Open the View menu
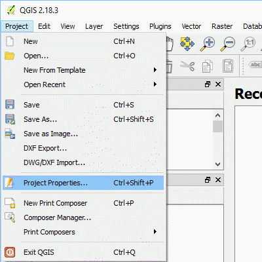The width and height of the screenshot is (262, 262). (67, 26)
